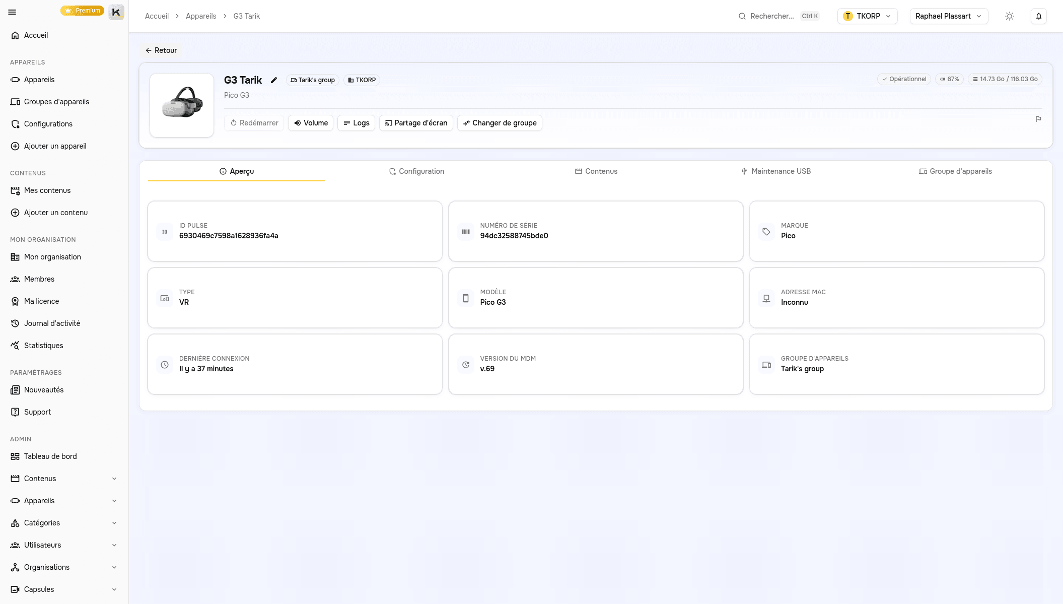Click the Retour back button
The image size is (1063, 604).
161,50
